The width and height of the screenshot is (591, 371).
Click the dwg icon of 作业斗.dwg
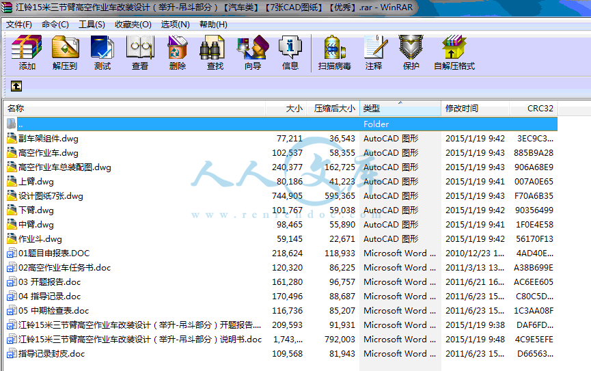click(12, 238)
